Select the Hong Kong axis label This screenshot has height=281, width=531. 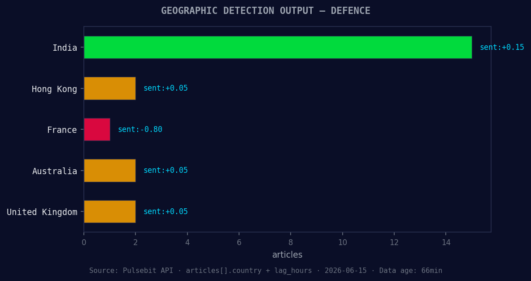point(55,89)
